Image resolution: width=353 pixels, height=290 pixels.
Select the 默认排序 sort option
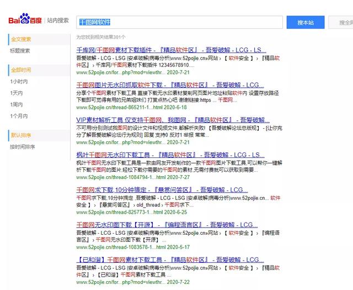click(22, 135)
